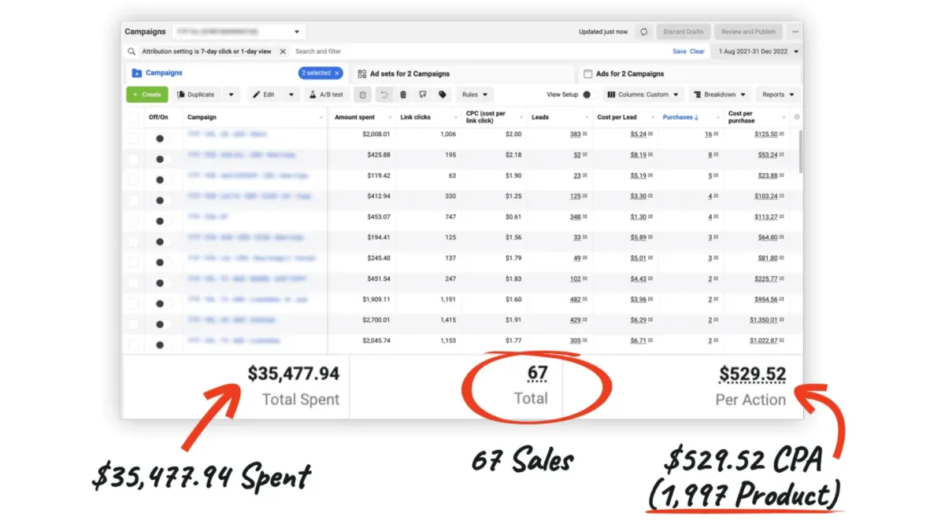Viewport: 945px width, 531px height.
Task: Click the $954.56 cost per purchase value
Action: click(766, 300)
